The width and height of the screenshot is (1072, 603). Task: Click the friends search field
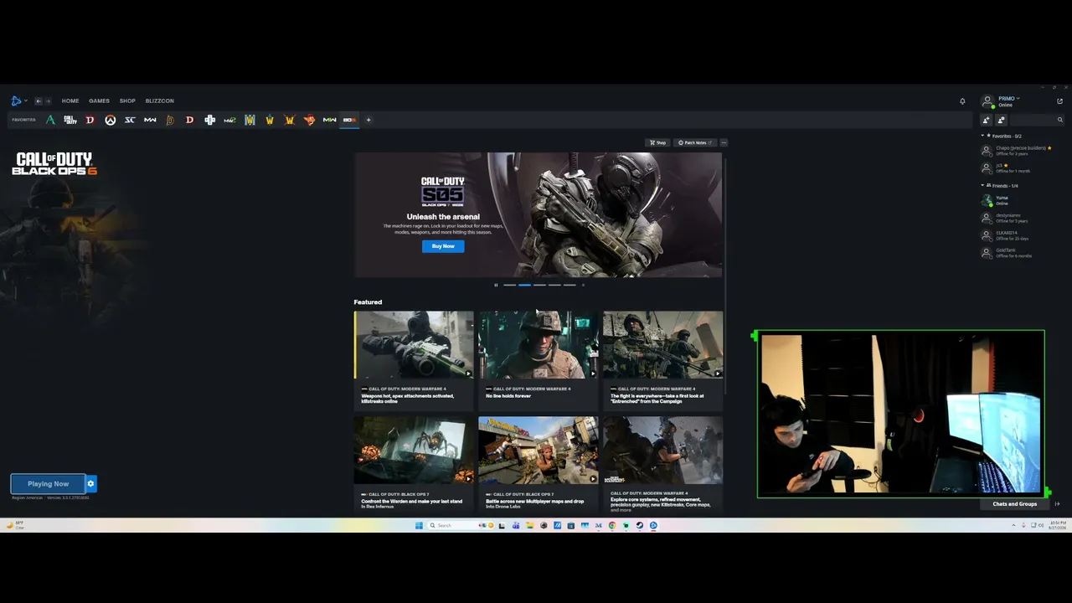1037,121
